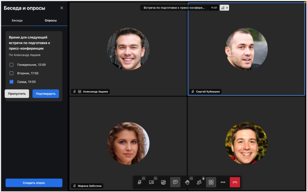Screen dimensions: 307x192
Task: Open the participants list icon
Action: 199,182
